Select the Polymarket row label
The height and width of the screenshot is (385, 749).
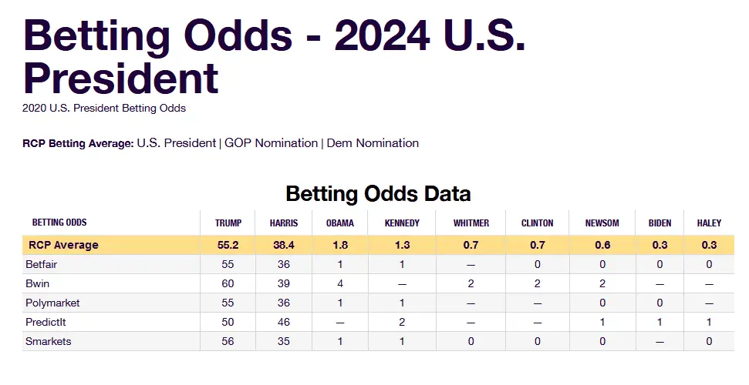pos(53,303)
